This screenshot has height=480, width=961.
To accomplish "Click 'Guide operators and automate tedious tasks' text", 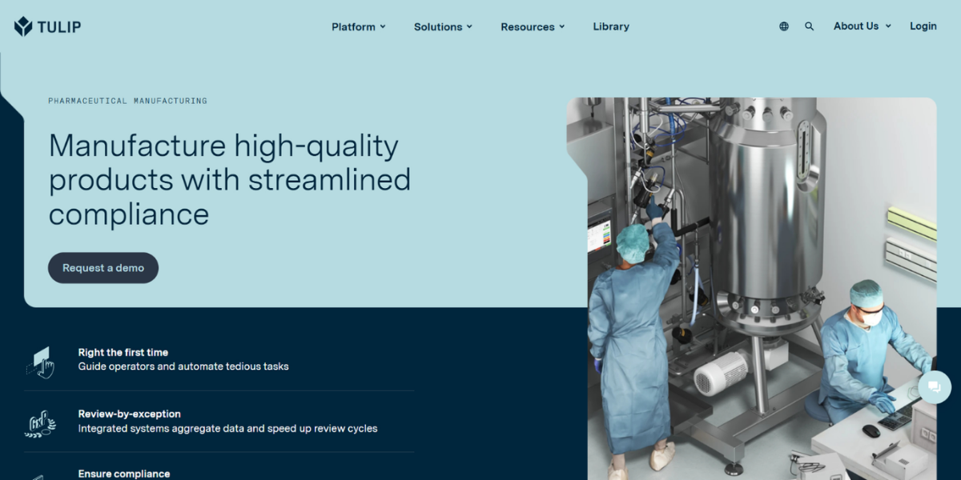I will pyautogui.click(x=183, y=366).
